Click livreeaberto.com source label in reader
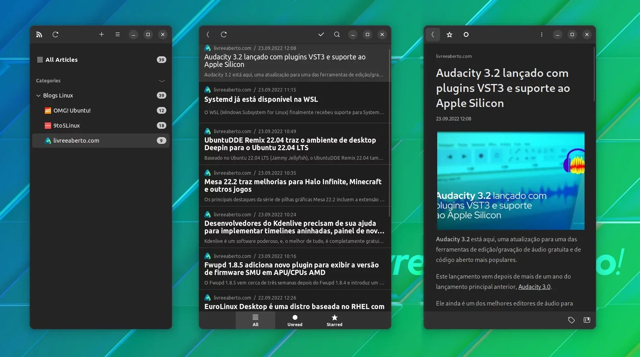The image size is (640, 357). [454, 56]
